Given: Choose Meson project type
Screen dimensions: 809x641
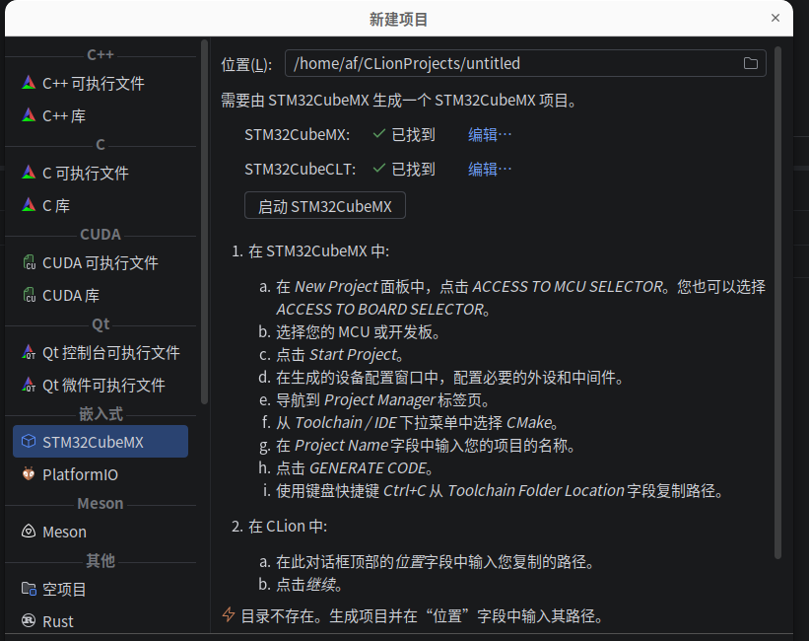Looking at the screenshot, I should (x=101, y=532).
